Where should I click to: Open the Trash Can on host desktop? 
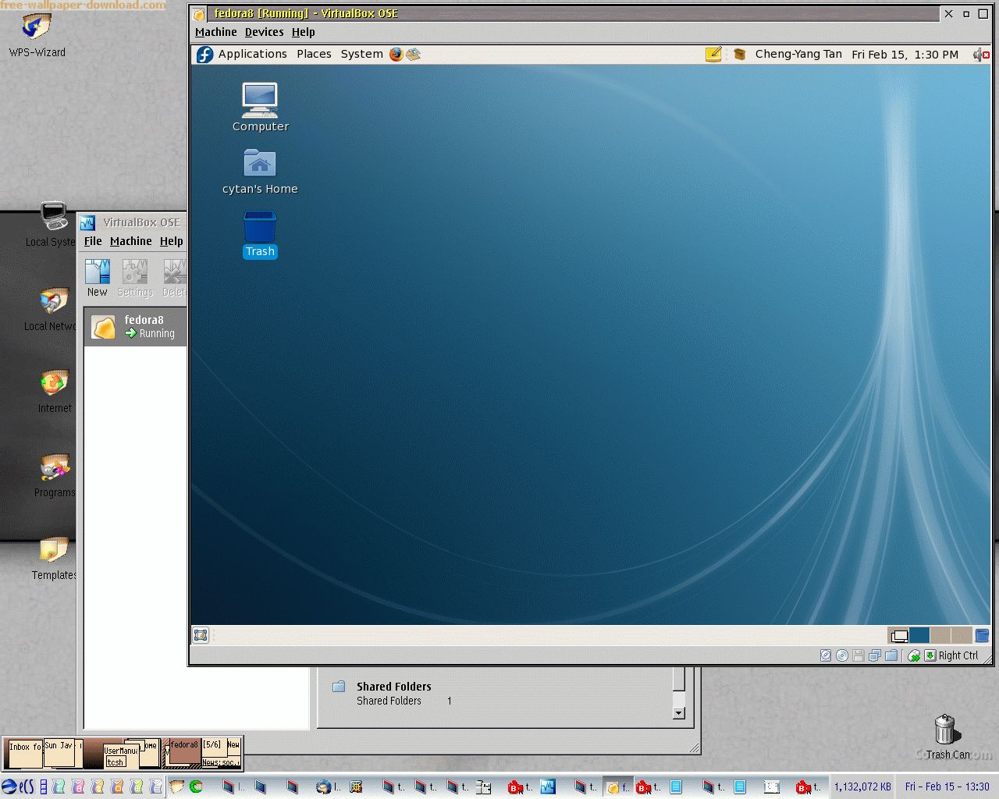[946, 737]
